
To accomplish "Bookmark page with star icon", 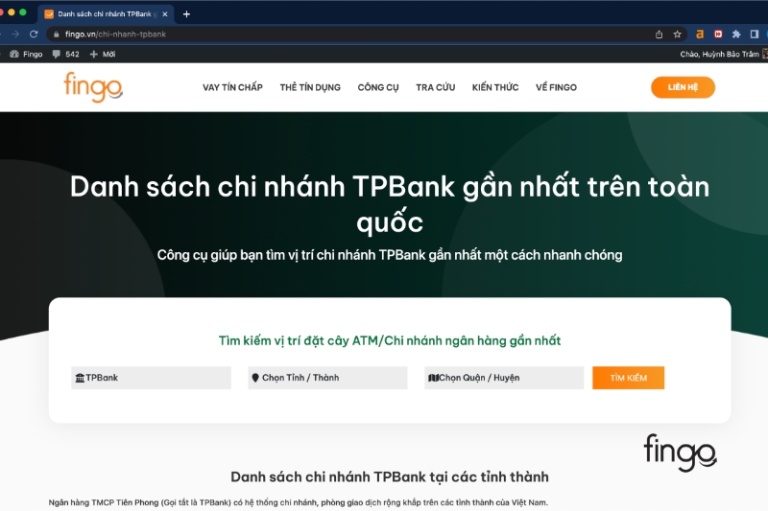I will pyautogui.click(x=678, y=35).
